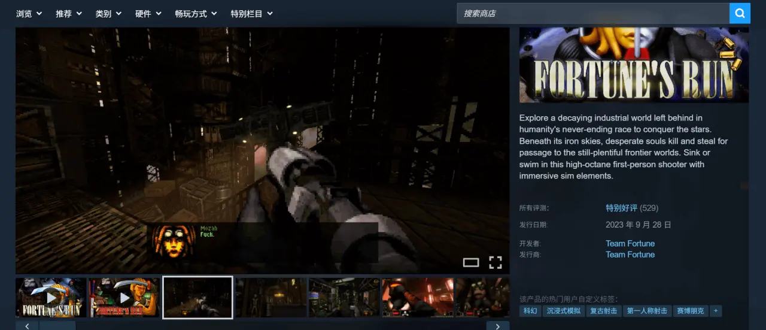Image resolution: width=766 pixels, height=330 pixels.
Task: Select the 沉浸式模拟 tag
Action: [563, 311]
